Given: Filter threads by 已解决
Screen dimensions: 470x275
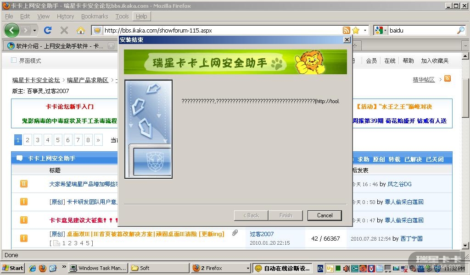Looking at the screenshot, I should [x=413, y=159].
